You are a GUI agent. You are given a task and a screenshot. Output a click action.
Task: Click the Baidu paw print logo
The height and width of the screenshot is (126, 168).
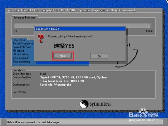[143, 112]
